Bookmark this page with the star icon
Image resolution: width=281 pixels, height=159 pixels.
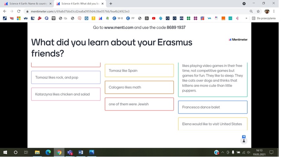(x=259, y=11)
